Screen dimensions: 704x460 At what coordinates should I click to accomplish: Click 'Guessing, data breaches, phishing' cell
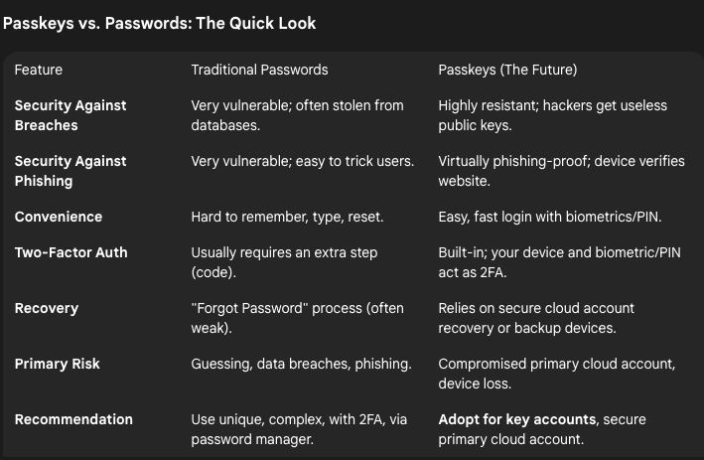pyautogui.click(x=301, y=364)
